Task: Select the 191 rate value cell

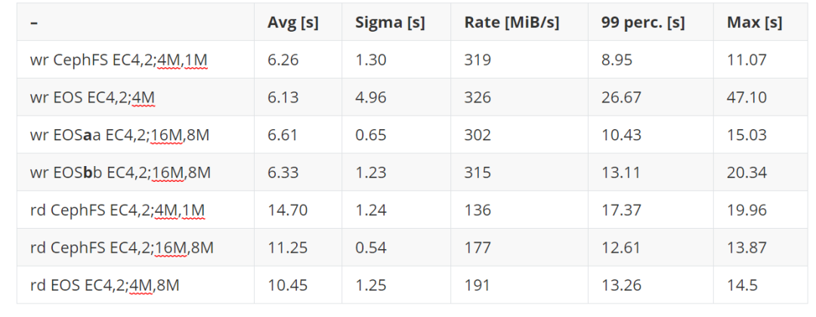Action: coord(477,285)
